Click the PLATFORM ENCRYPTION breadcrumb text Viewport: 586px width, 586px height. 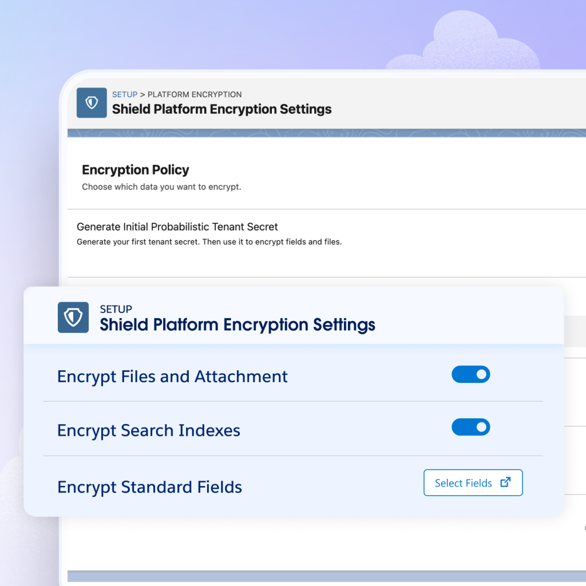(195, 94)
